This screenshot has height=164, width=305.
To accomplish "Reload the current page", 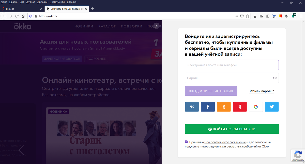I will (17, 16).
